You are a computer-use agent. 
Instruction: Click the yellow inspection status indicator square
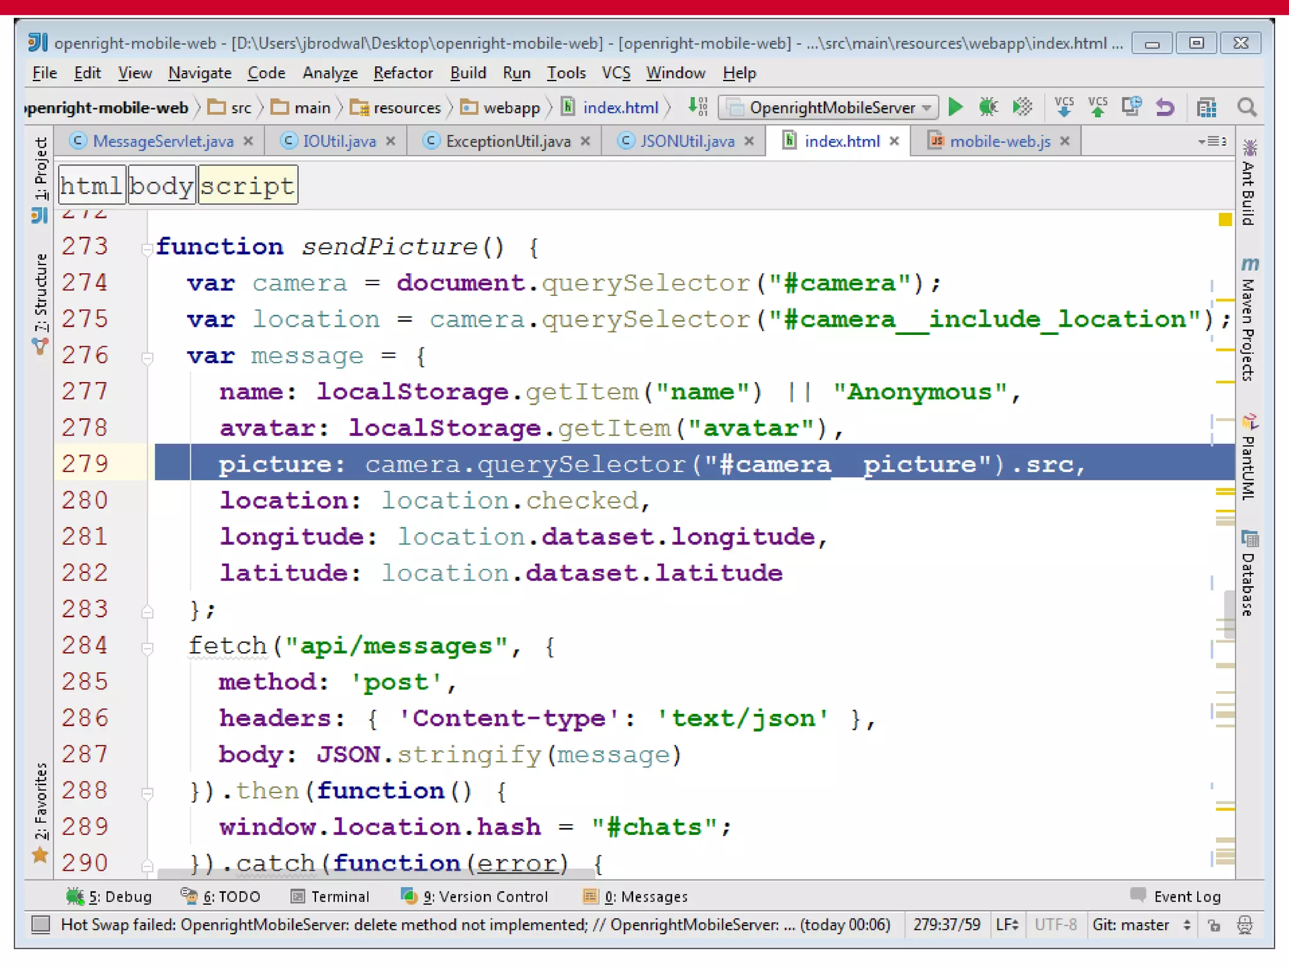[1224, 219]
